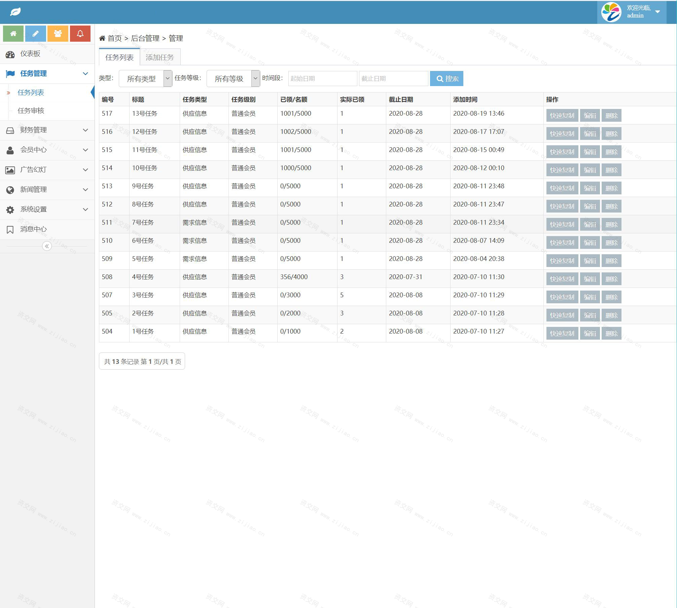Screen dimensions: 677x608
Task: Collapse the 任务管理 menu section
Action: (x=47, y=74)
